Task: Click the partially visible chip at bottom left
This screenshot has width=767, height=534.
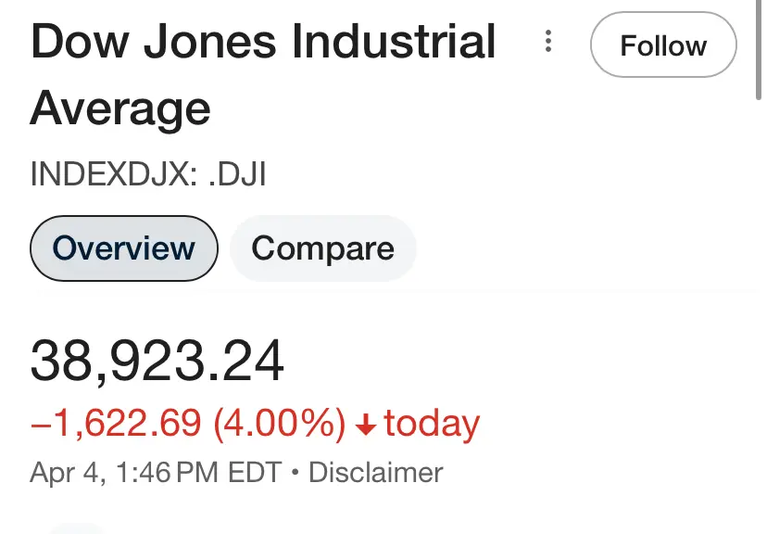Action: pyautogui.click(x=74, y=528)
